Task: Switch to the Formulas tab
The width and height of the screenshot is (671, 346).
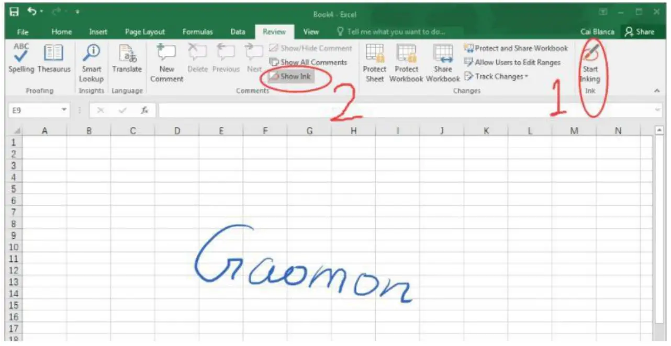Action: (197, 31)
